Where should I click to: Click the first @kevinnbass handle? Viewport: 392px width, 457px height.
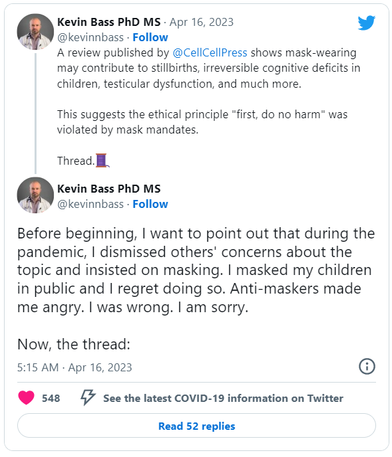pyautogui.click(x=90, y=38)
